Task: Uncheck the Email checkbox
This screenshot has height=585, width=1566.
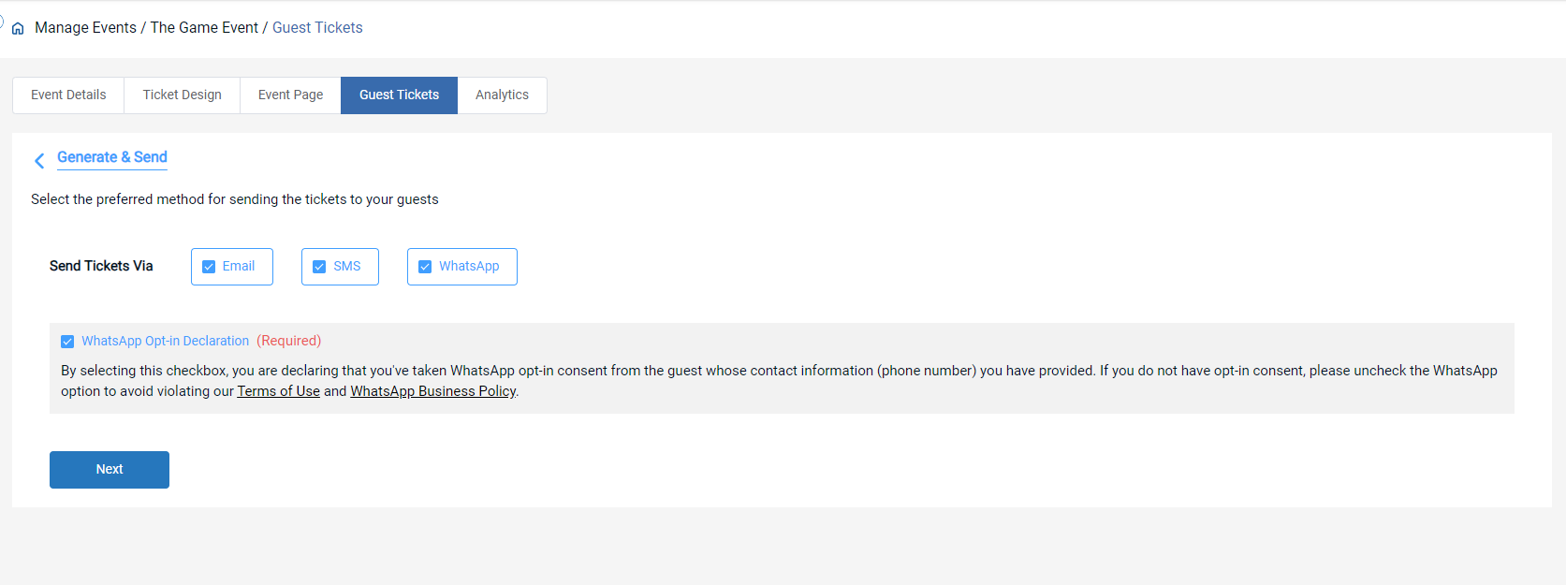Action: [x=209, y=267]
